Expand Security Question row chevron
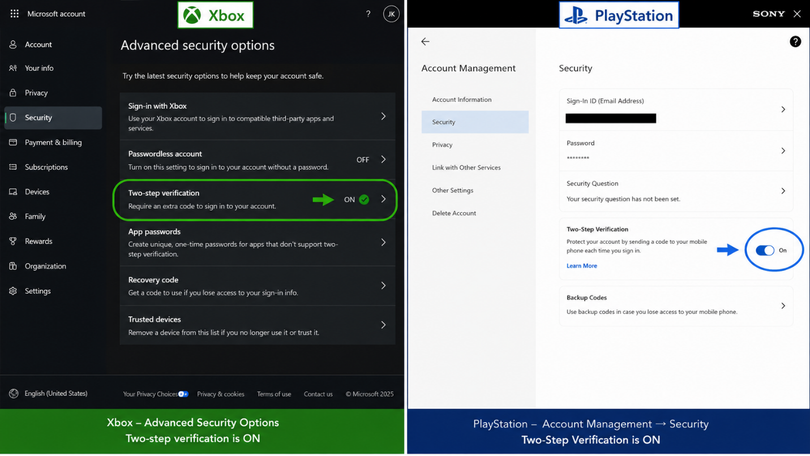Image resolution: width=810 pixels, height=456 pixels. 783,191
